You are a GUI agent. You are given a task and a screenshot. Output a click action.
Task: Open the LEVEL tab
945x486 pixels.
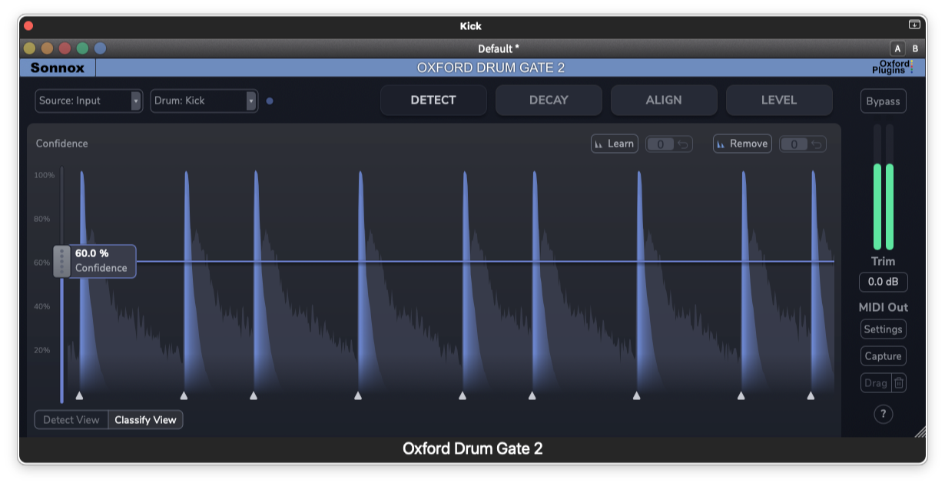click(x=779, y=101)
